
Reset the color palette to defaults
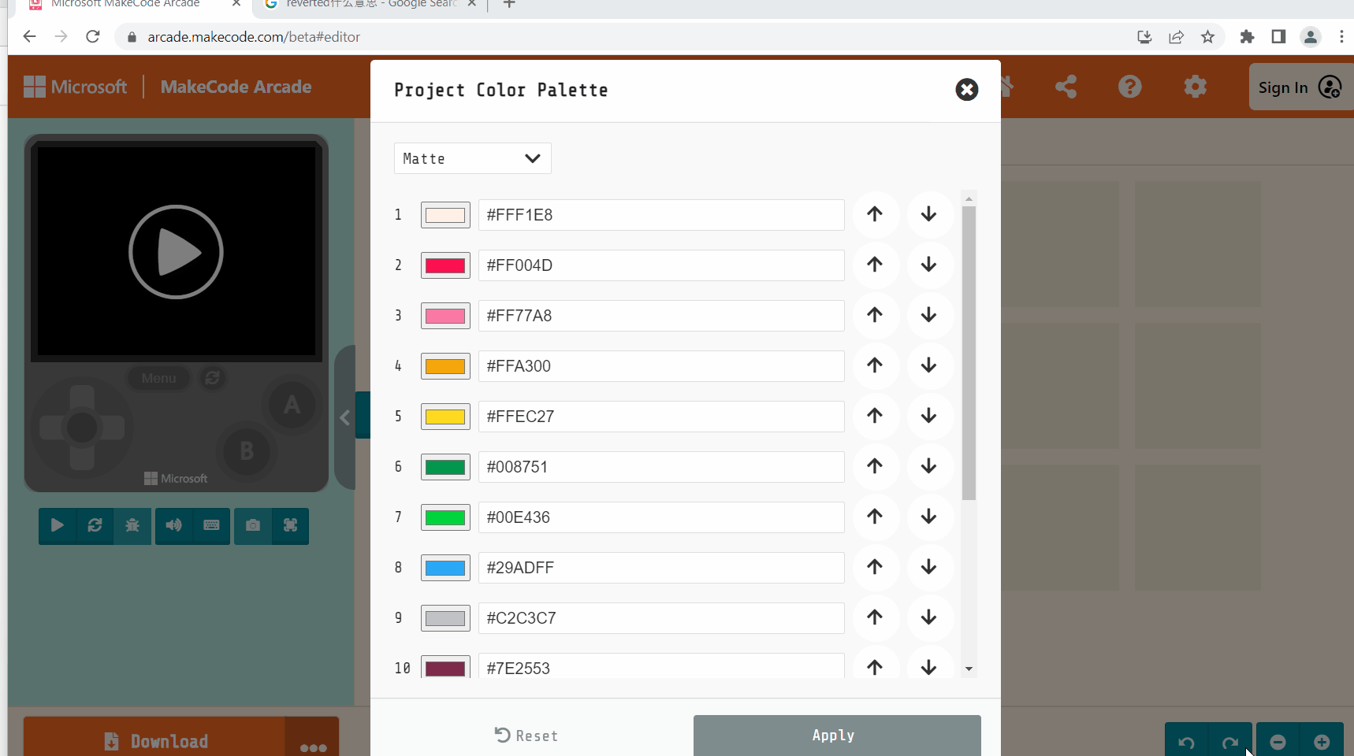coord(526,735)
